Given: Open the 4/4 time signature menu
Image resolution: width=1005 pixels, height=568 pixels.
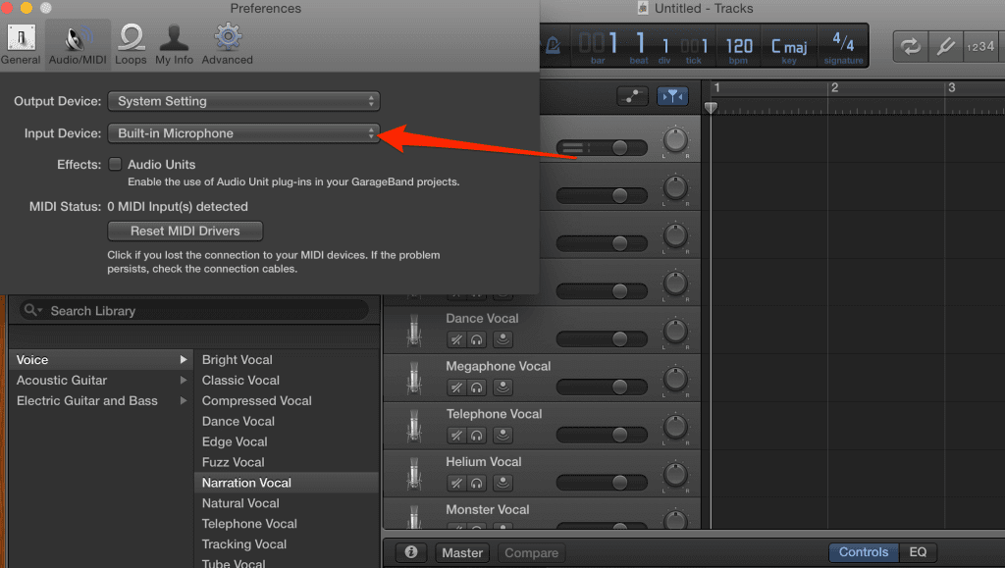Looking at the screenshot, I should coord(843,46).
